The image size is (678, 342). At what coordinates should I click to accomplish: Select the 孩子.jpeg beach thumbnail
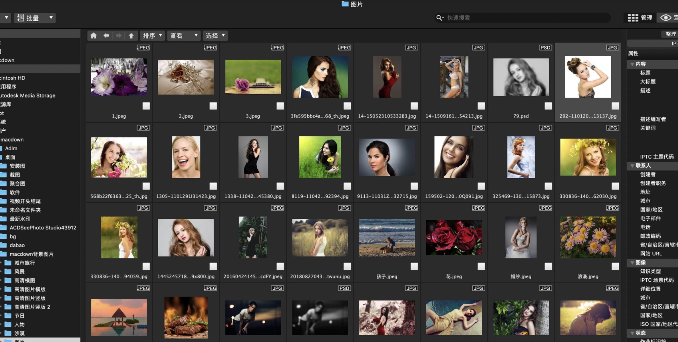point(387,237)
